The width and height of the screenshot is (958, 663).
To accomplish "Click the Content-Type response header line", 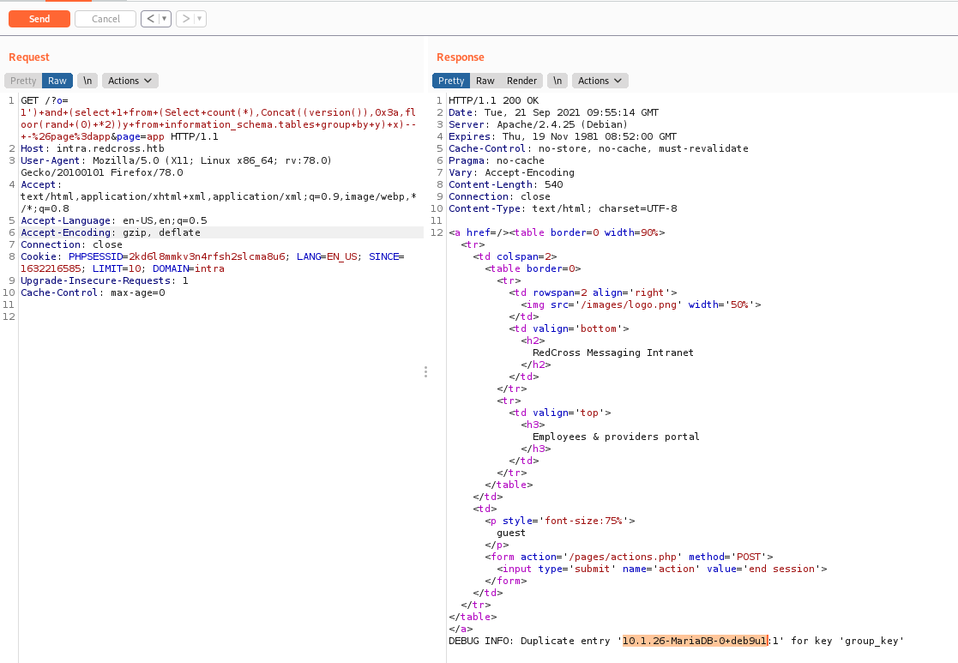I will [x=563, y=208].
